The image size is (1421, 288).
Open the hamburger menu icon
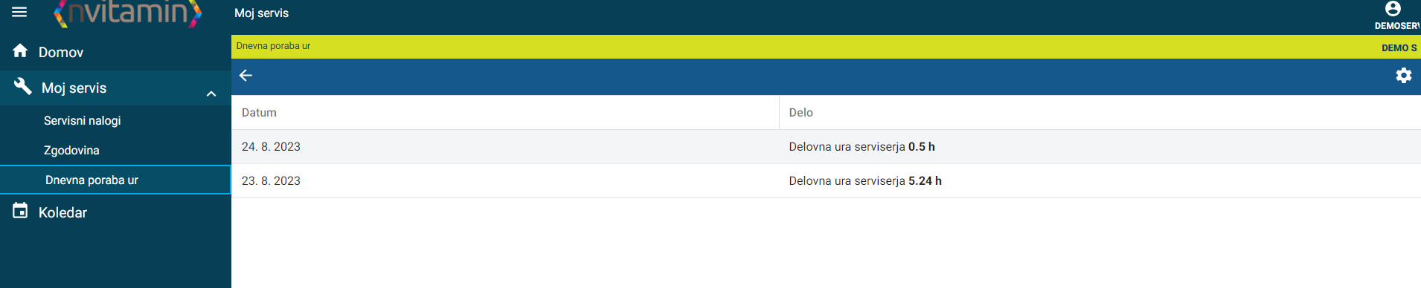click(19, 12)
